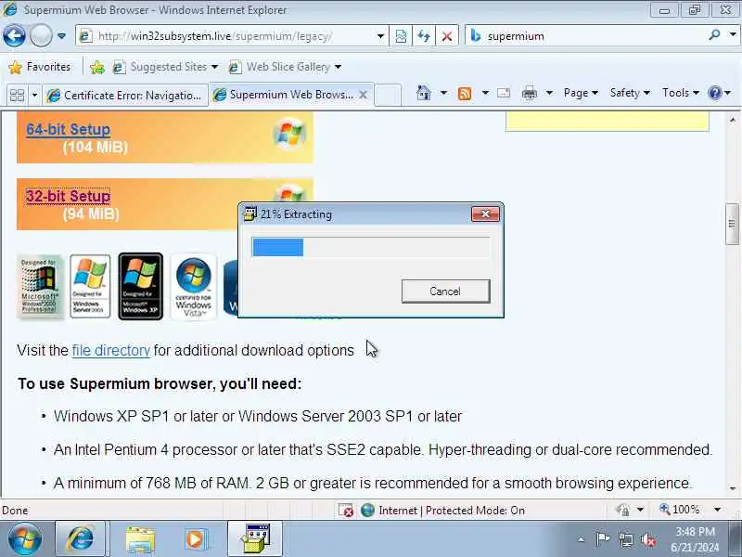Click the extractor dialog title icon
Image resolution: width=742 pixels, height=557 pixels.
pos(249,214)
